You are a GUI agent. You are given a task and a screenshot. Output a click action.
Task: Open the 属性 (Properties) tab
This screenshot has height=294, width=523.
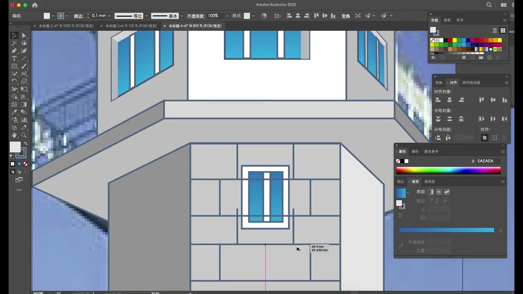tap(415, 151)
